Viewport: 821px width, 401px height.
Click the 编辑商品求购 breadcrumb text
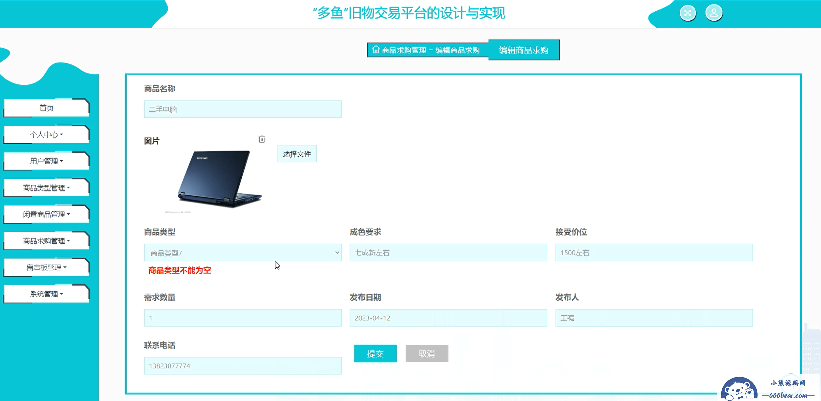click(457, 50)
